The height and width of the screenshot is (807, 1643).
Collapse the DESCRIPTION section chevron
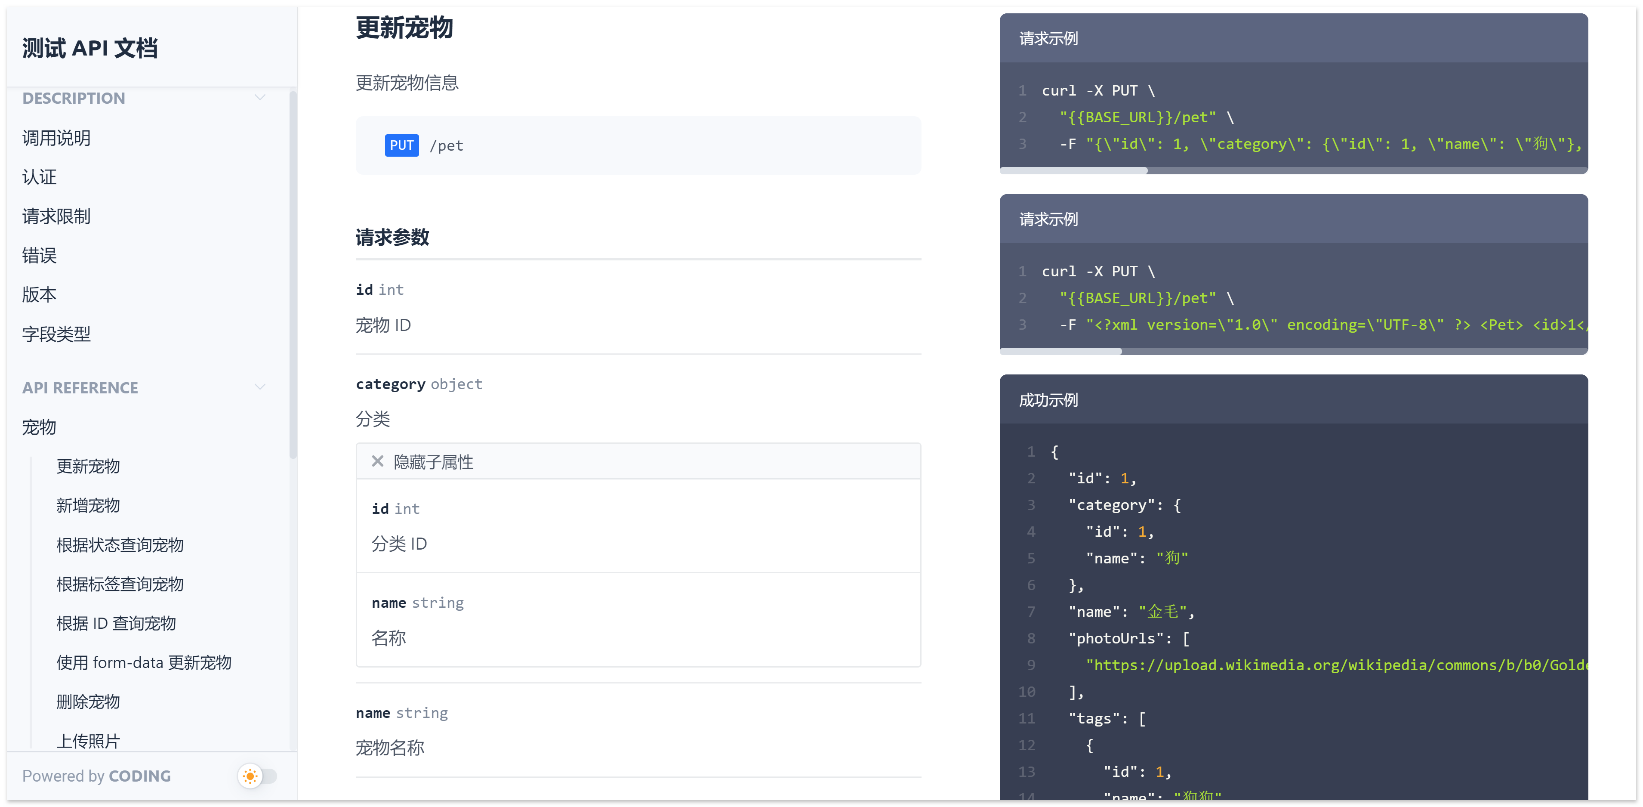(x=259, y=98)
